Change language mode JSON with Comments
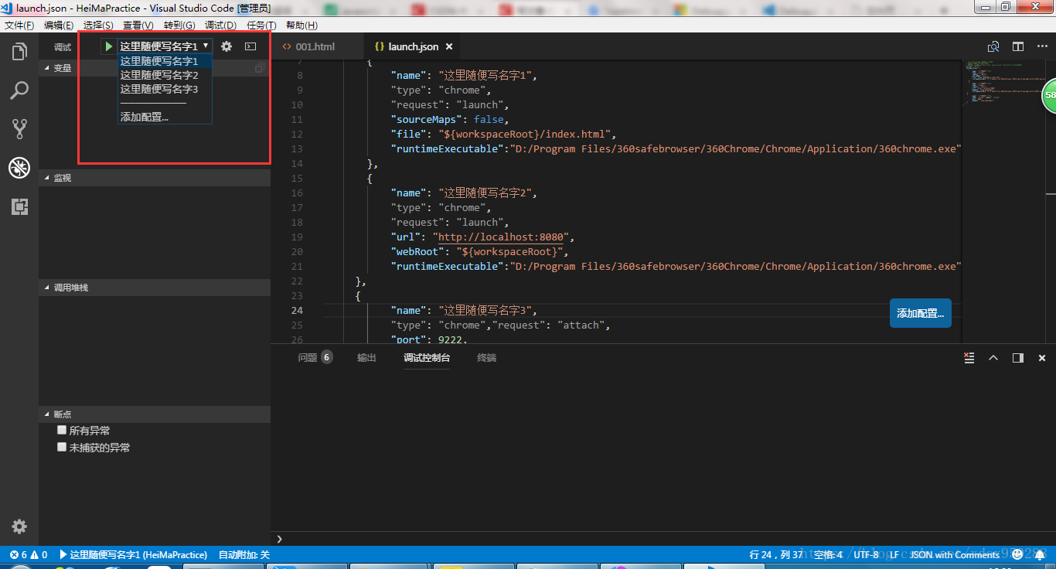Viewport: 1056px width, 569px height. coord(955,554)
